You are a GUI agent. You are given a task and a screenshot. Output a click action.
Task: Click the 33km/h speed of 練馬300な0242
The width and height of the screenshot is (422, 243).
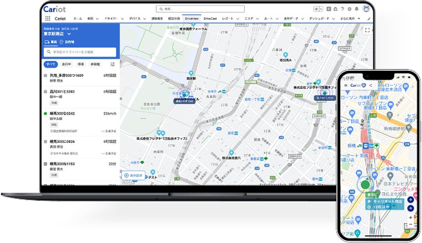pyautogui.click(x=110, y=114)
